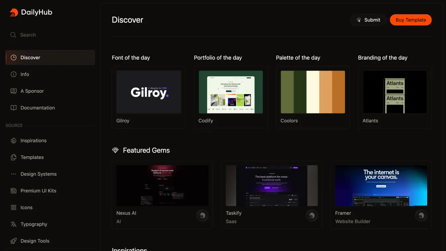The image size is (446, 251).
Task: Open the A Sponsor page
Action: click(x=32, y=91)
